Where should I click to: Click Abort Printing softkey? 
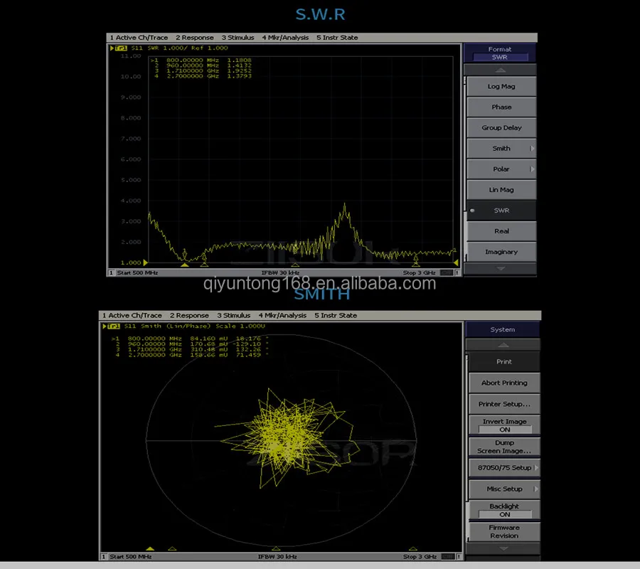coord(504,383)
